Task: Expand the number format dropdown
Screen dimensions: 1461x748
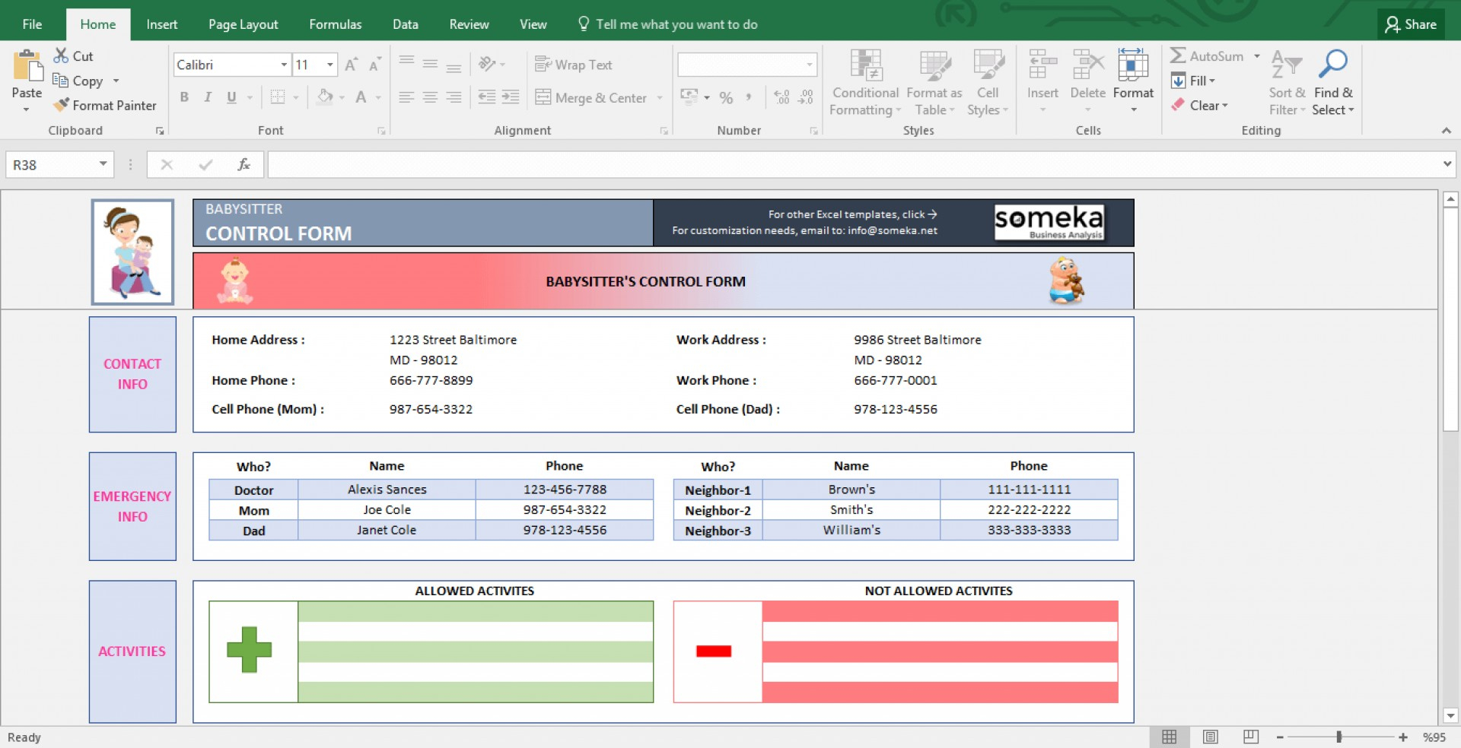Action: tap(810, 65)
